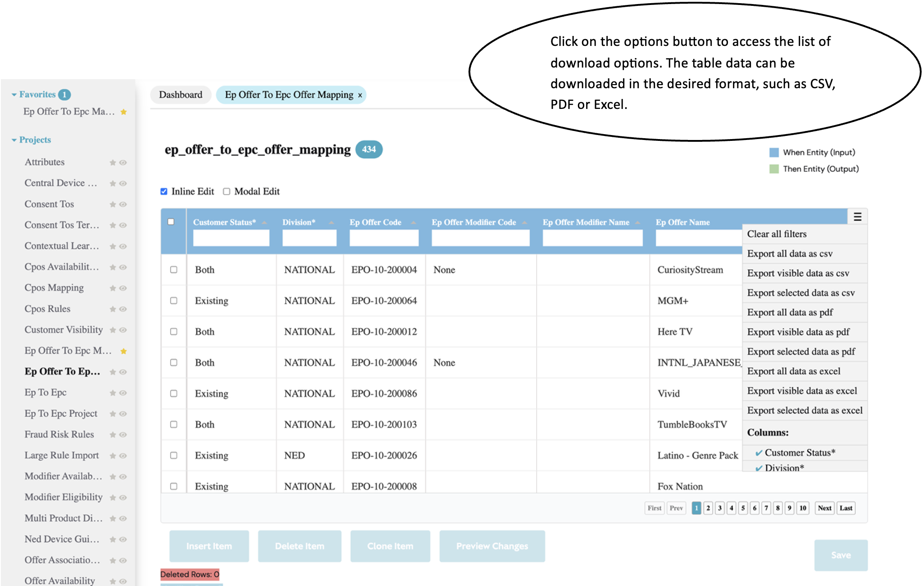The image size is (923, 586).
Task: Toggle visibility eye for Attributes
Action: click(123, 162)
